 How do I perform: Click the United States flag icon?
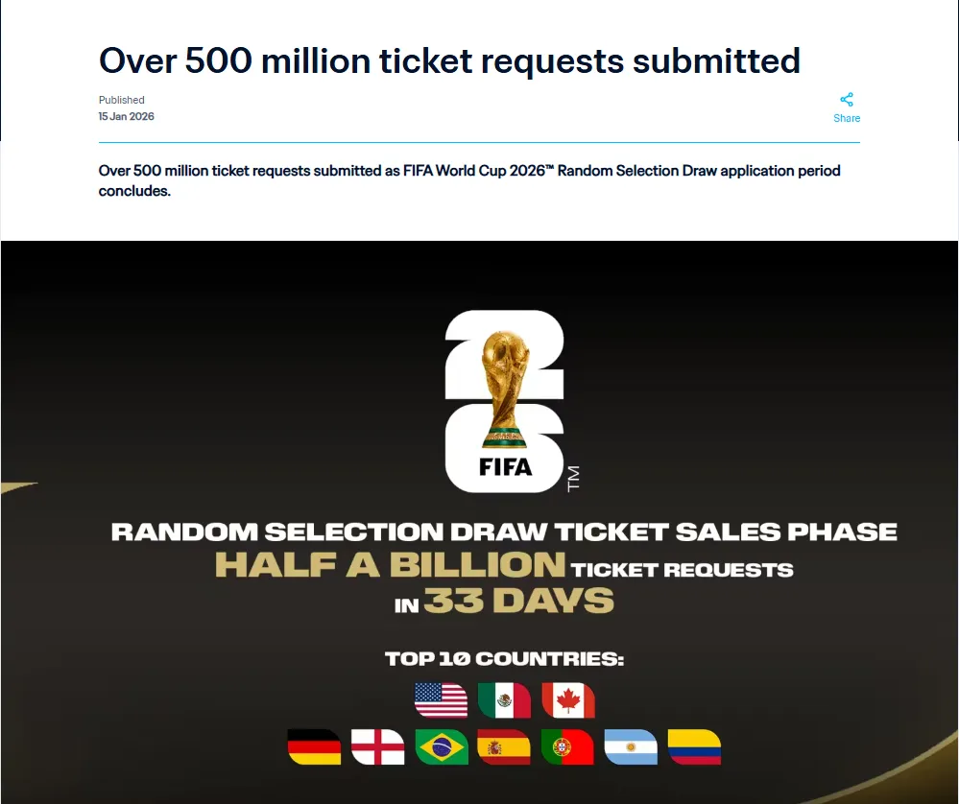pyautogui.click(x=441, y=699)
